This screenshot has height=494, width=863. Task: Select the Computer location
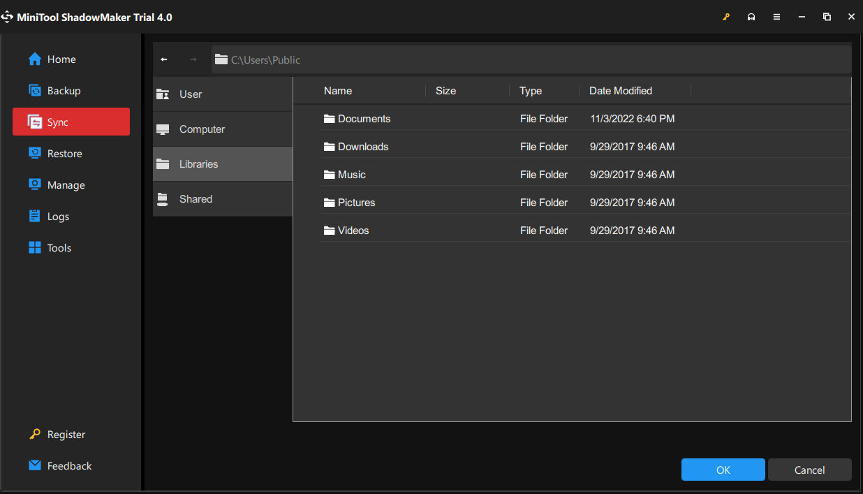(x=223, y=129)
